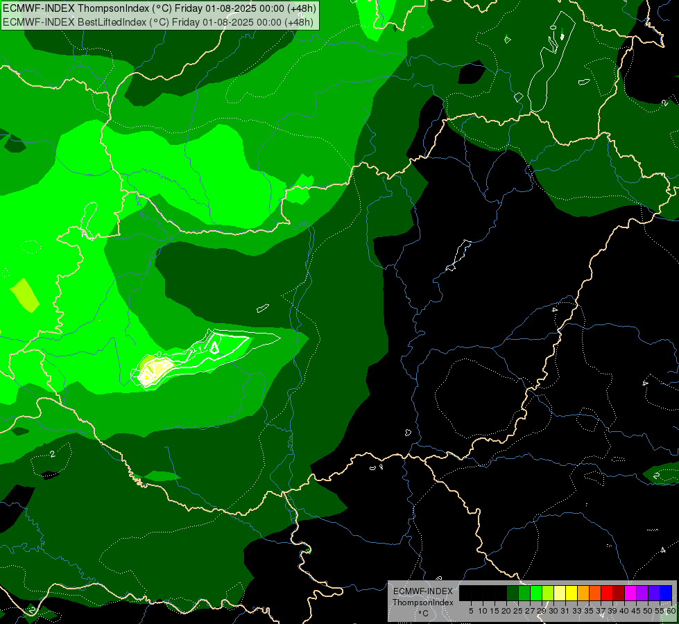The width and height of the screenshot is (679, 624).
Task: Pick the orange 33–35 legend swatch
Action: pyautogui.click(x=583, y=593)
